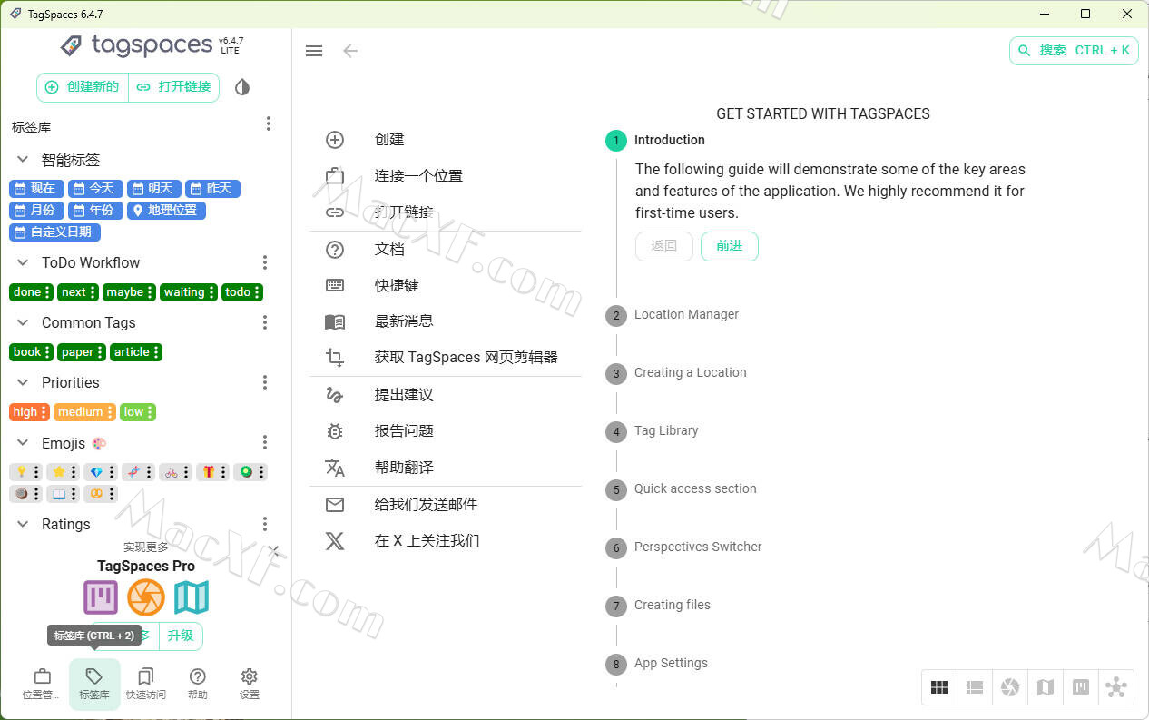Open the search box CTRL + K

point(1074,51)
